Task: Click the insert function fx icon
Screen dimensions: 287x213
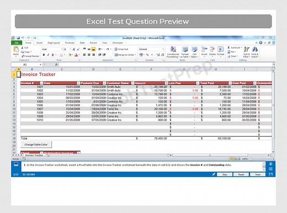Action: pos(56,65)
